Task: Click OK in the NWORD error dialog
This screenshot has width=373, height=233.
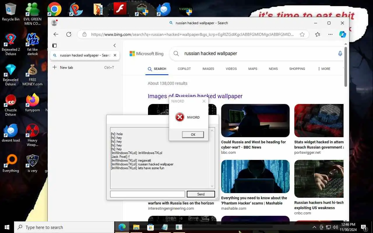Action: coord(193,135)
